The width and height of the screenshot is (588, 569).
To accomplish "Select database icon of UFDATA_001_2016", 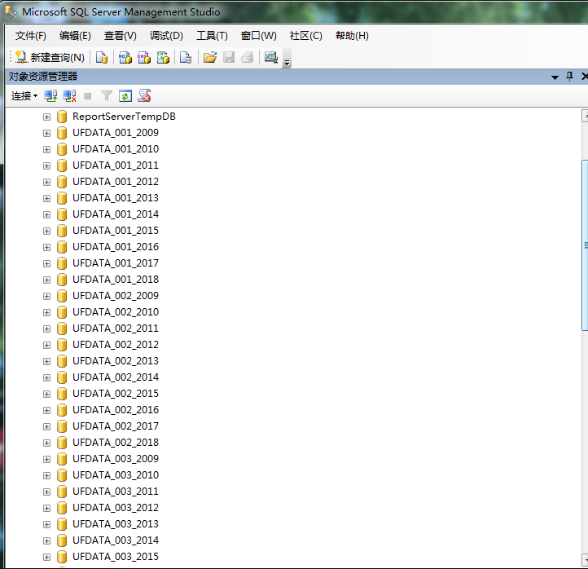I will pyautogui.click(x=62, y=247).
